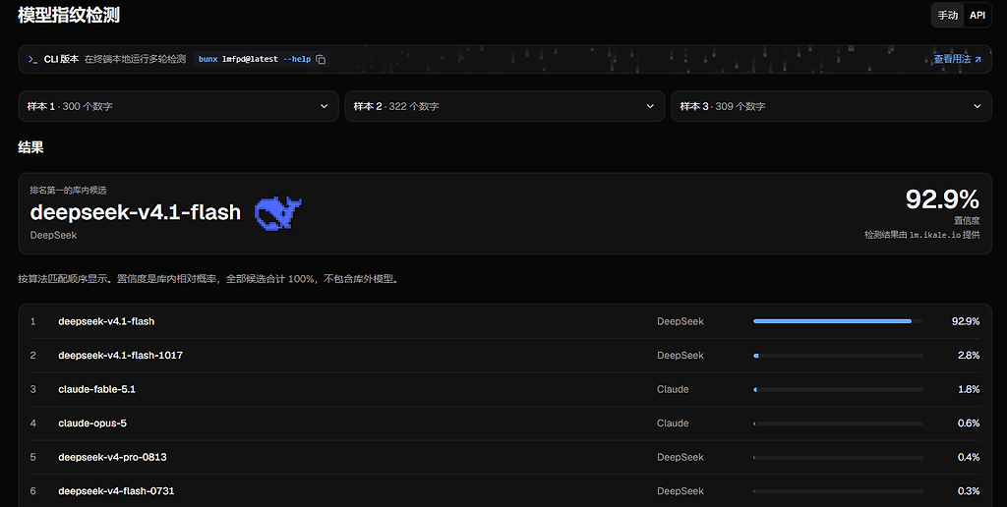1007x507 pixels.
Task: Click the 0.4% percentage for deepseek-v4-pro-0813
Action: point(969,458)
